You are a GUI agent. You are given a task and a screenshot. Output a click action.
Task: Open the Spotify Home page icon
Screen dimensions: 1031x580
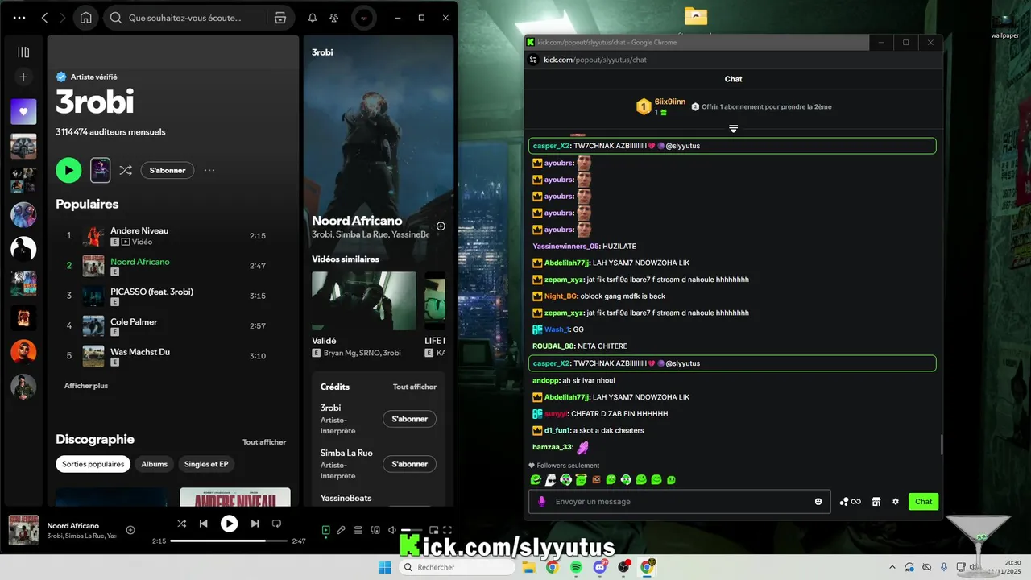click(85, 18)
